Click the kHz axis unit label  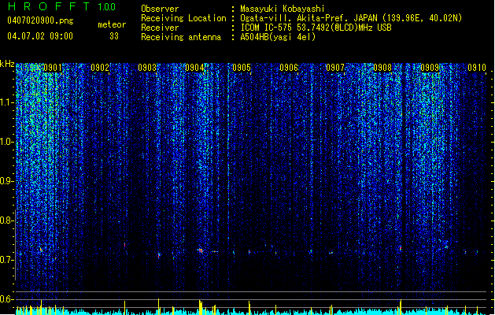tap(7, 64)
